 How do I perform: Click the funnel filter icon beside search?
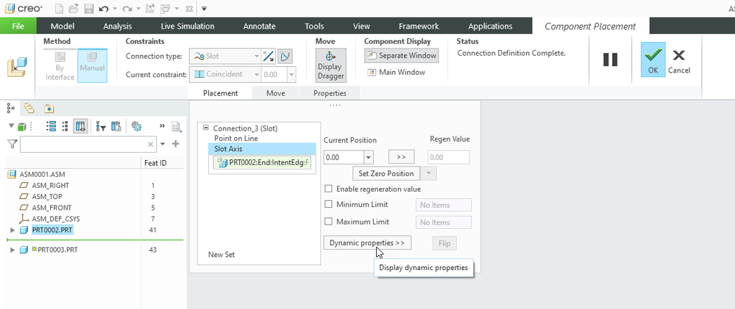point(13,144)
